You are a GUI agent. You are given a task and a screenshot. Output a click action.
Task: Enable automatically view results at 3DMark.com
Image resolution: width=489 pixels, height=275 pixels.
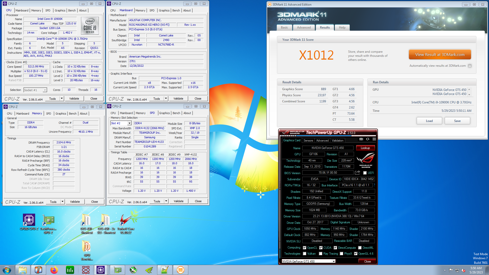(x=470, y=66)
